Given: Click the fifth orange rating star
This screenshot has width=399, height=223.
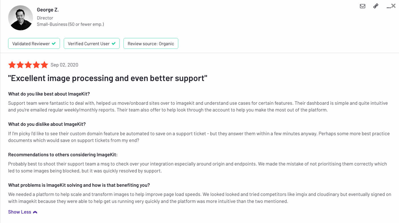Looking at the screenshot, I should (44, 65).
